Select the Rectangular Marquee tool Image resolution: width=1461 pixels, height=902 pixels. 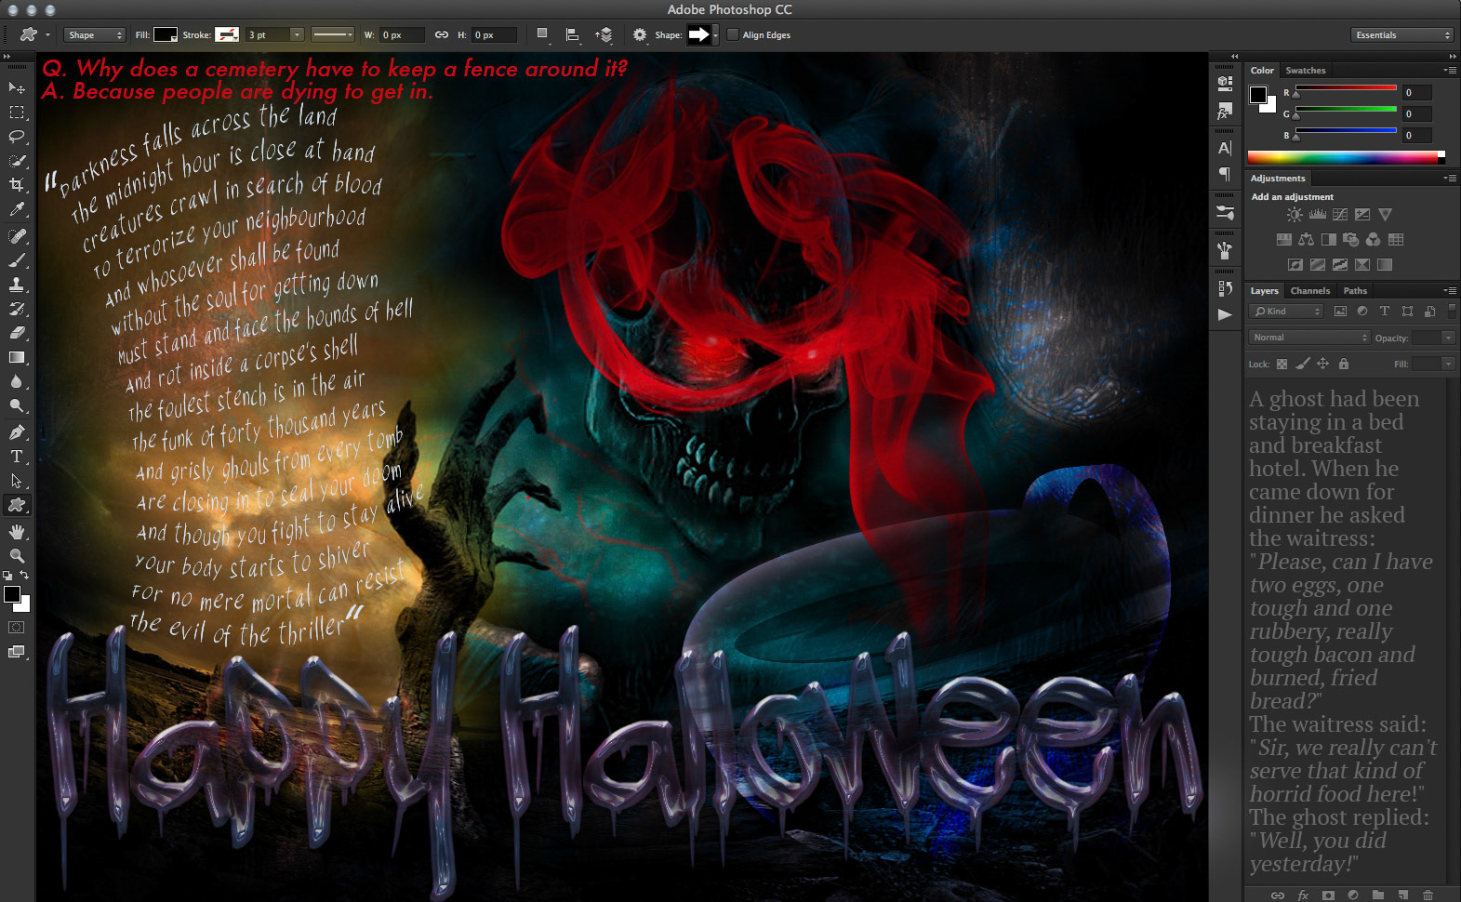[x=17, y=112]
